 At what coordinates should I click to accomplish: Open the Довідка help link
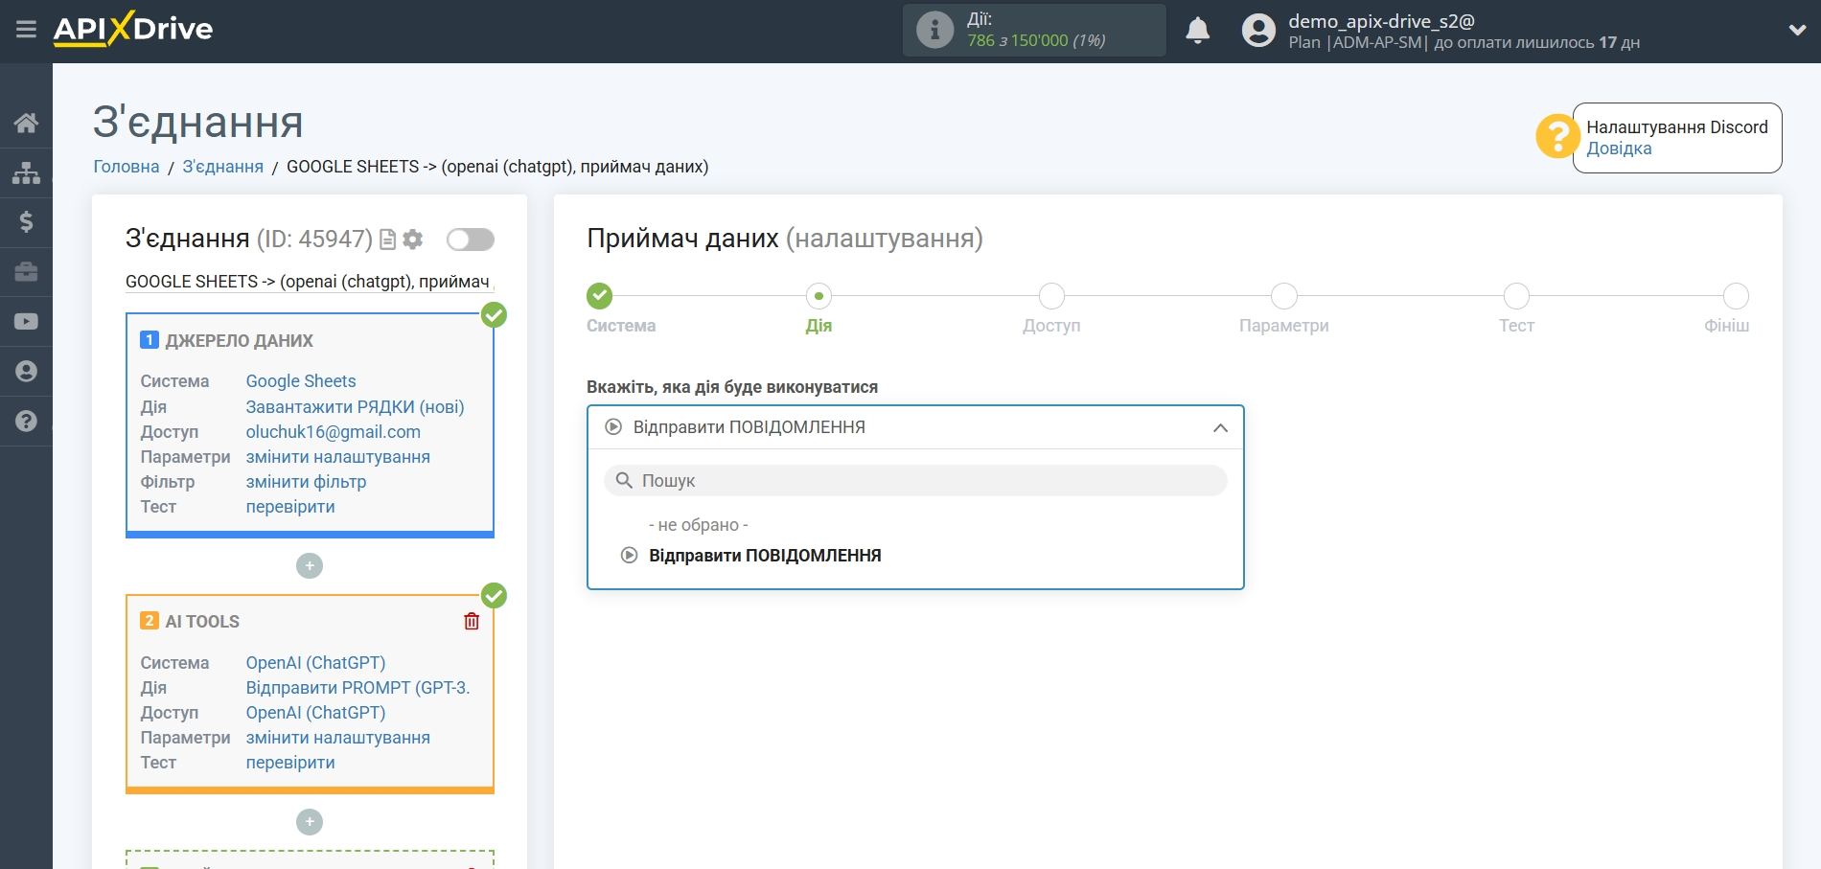tap(1619, 149)
